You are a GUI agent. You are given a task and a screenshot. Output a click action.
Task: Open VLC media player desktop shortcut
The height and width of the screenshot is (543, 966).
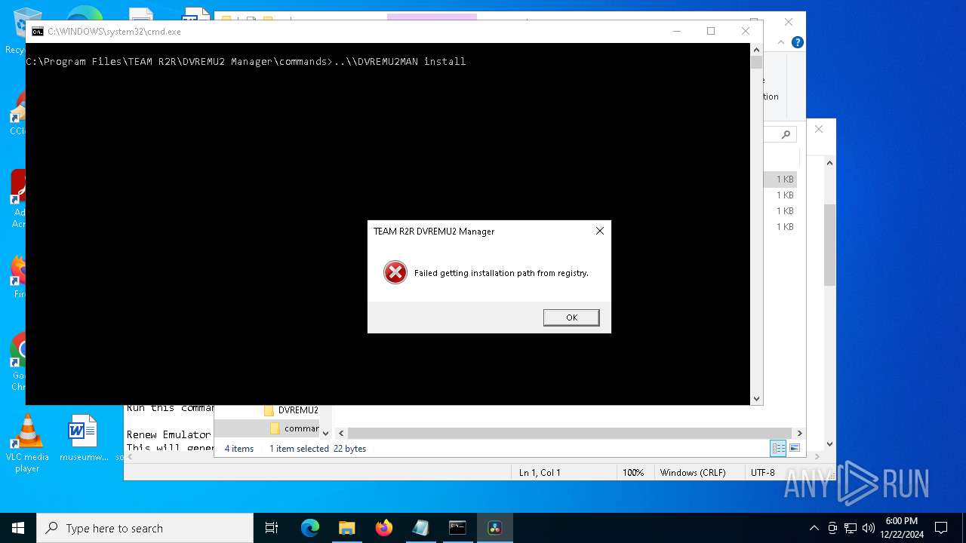coord(27,443)
